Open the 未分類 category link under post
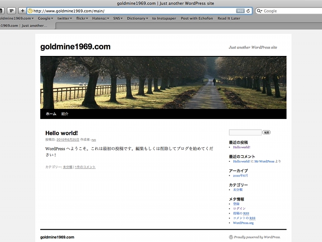This screenshot has width=322, height=242. (67, 167)
